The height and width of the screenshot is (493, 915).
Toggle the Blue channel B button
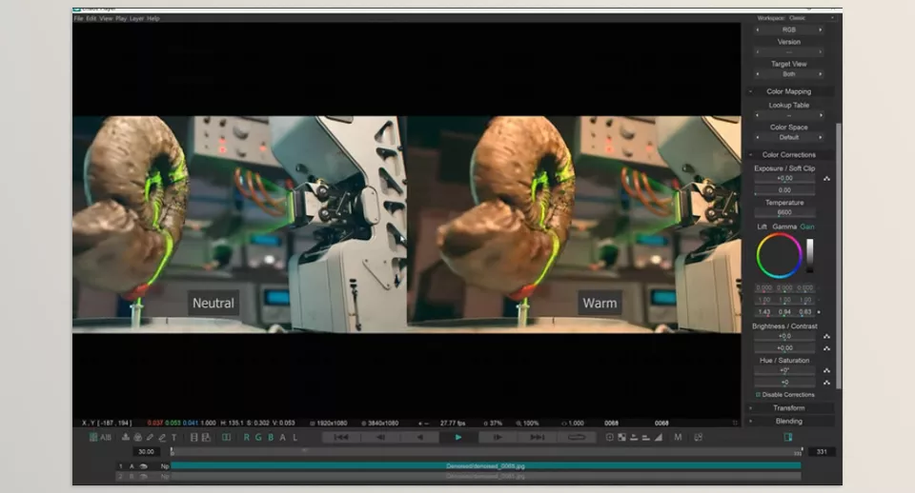click(271, 437)
